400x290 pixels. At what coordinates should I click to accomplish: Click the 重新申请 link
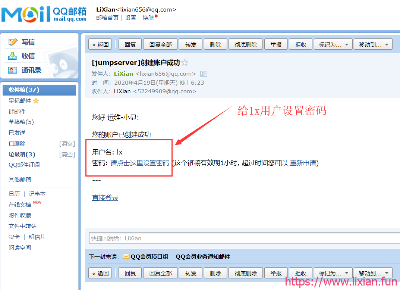(x=303, y=163)
